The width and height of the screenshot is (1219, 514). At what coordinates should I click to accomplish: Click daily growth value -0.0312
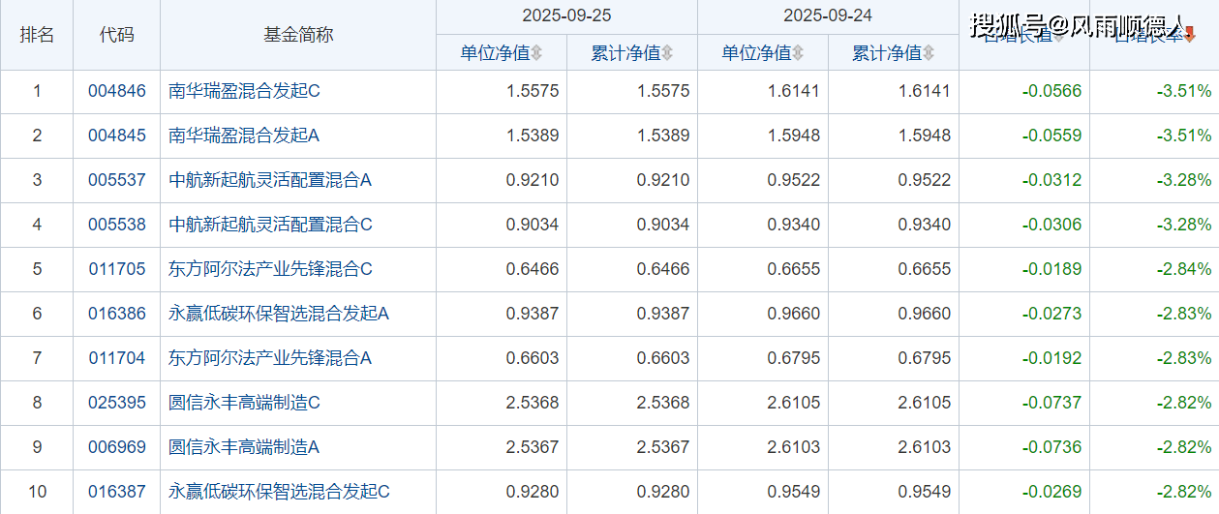pos(1052,180)
